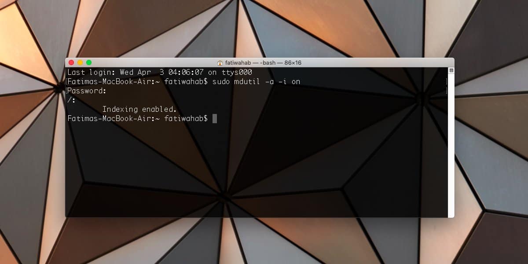528x264 pixels.
Task: Click the '/:' volume path line
Action: (x=70, y=100)
